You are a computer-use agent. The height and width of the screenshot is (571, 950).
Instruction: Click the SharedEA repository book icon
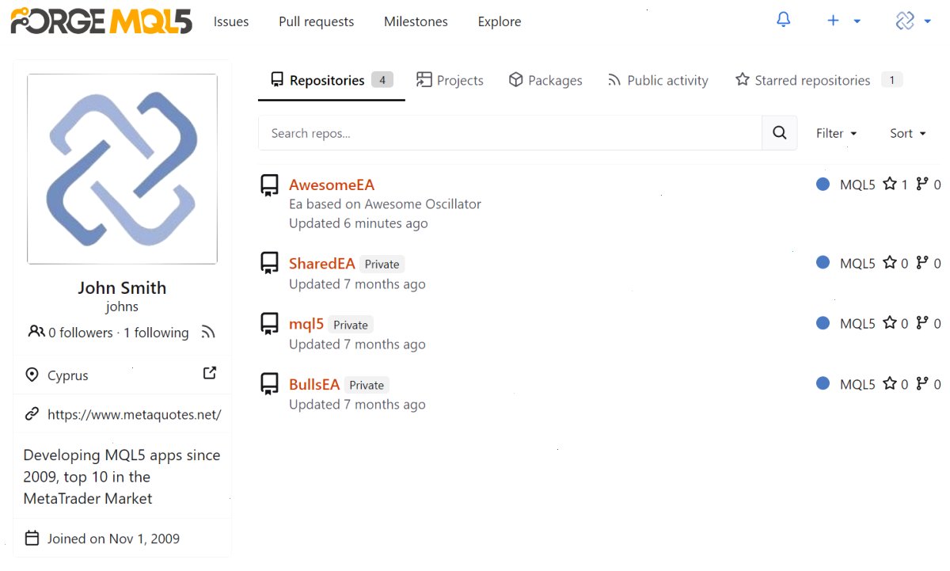click(270, 263)
